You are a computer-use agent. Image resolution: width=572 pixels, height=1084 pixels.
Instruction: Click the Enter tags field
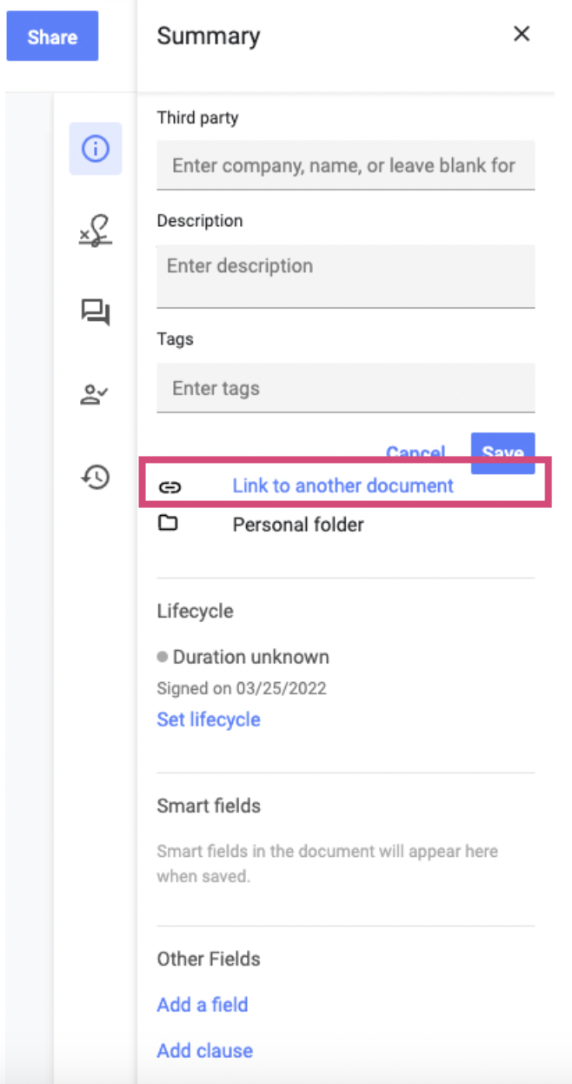(345, 388)
